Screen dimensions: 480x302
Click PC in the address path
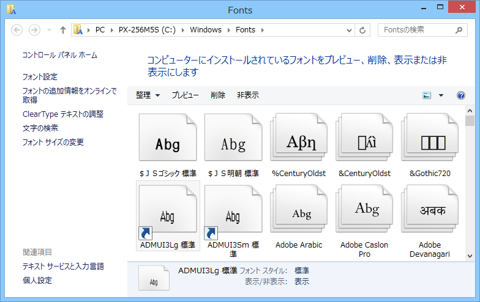coord(100,30)
